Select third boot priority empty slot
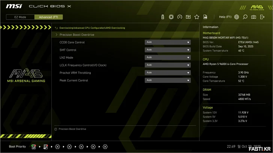The height and width of the screenshot is (153, 273). (57, 147)
